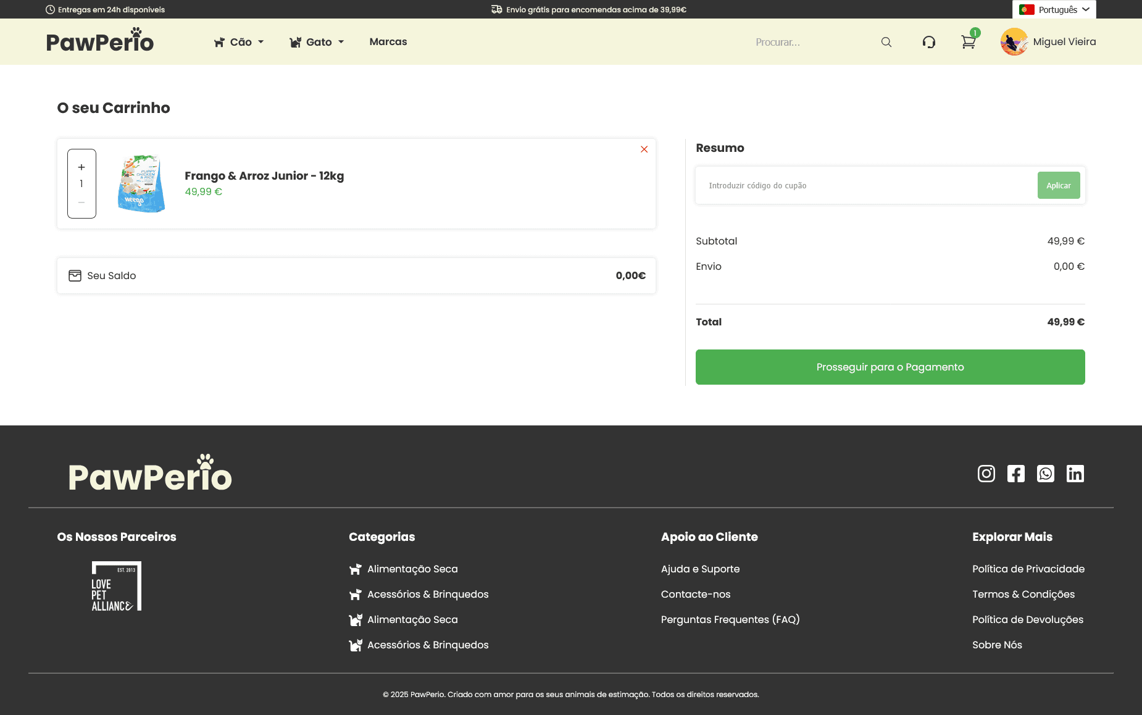Open the shopping cart icon
This screenshot has height=715, width=1142.
[968, 42]
